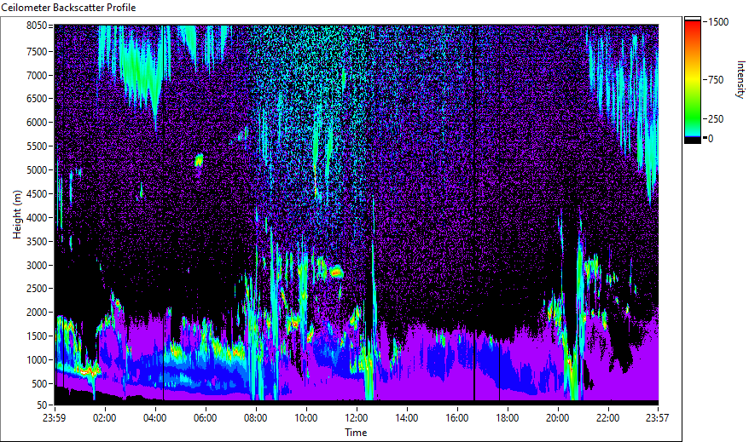The width and height of the screenshot is (749, 442).
Task: Click the 16:00 time tick label
Action: click(x=456, y=418)
